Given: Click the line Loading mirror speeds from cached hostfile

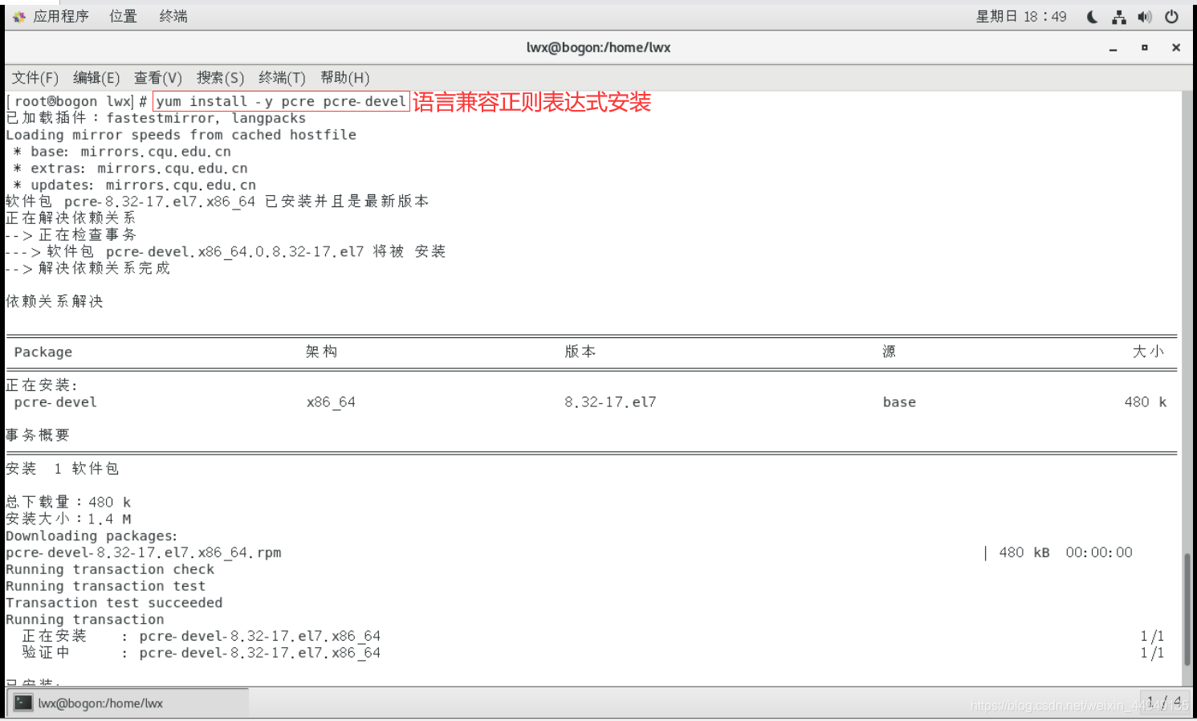Looking at the screenshot, I should [181, 135].
